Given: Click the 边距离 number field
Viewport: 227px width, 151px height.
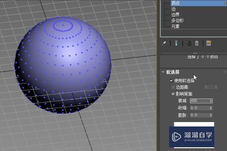Looking at the screenshot, I should pyautogui.click(x=209, y=87).
